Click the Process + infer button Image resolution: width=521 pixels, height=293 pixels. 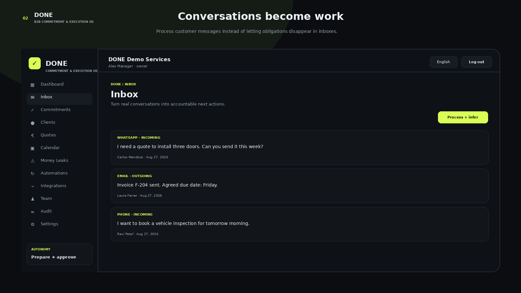coord(463,117)
